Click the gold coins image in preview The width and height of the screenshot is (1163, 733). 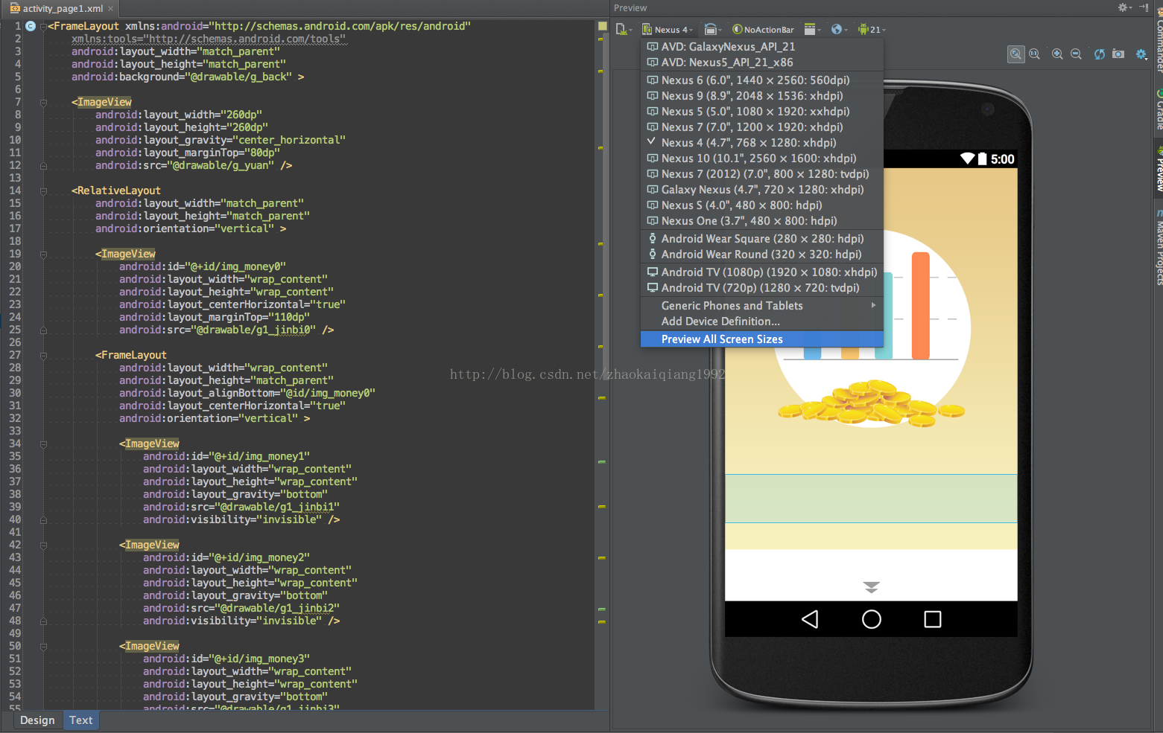point(872,403)
